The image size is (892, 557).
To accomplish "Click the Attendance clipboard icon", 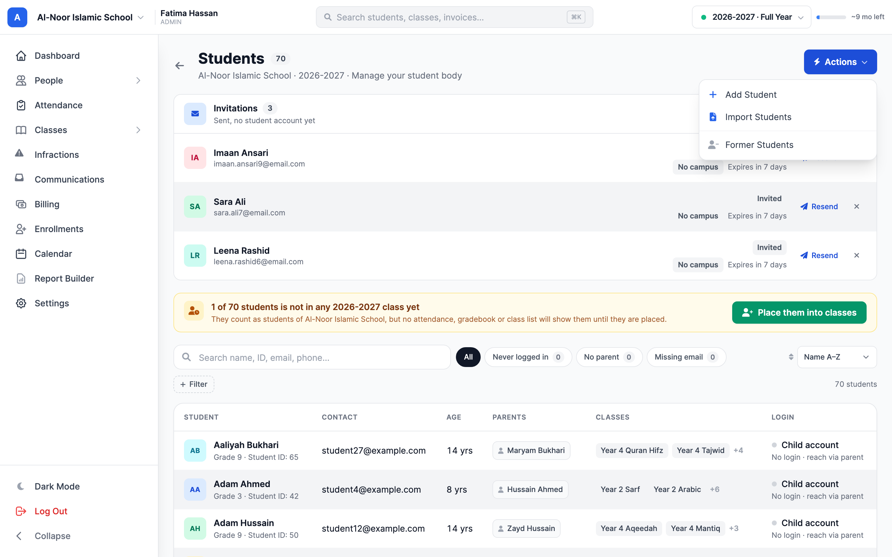I will point(21,105).
